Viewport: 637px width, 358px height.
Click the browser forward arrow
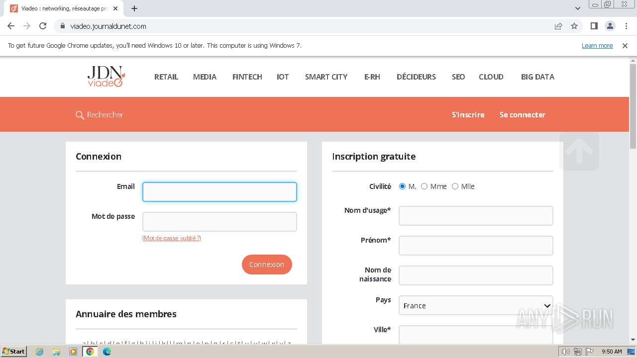(27, 26)
